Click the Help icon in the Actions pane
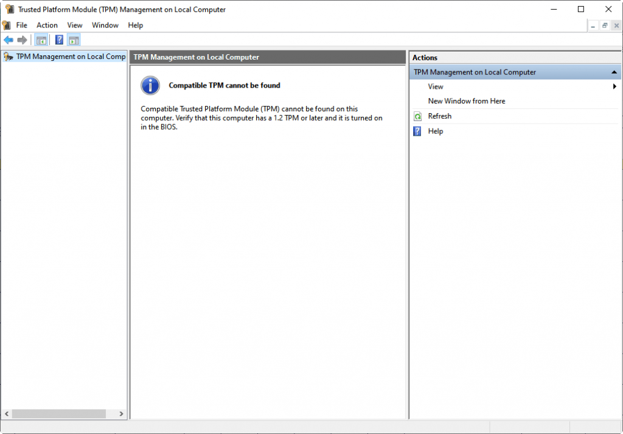Screen dimensions: 623x434 [417, 131]
